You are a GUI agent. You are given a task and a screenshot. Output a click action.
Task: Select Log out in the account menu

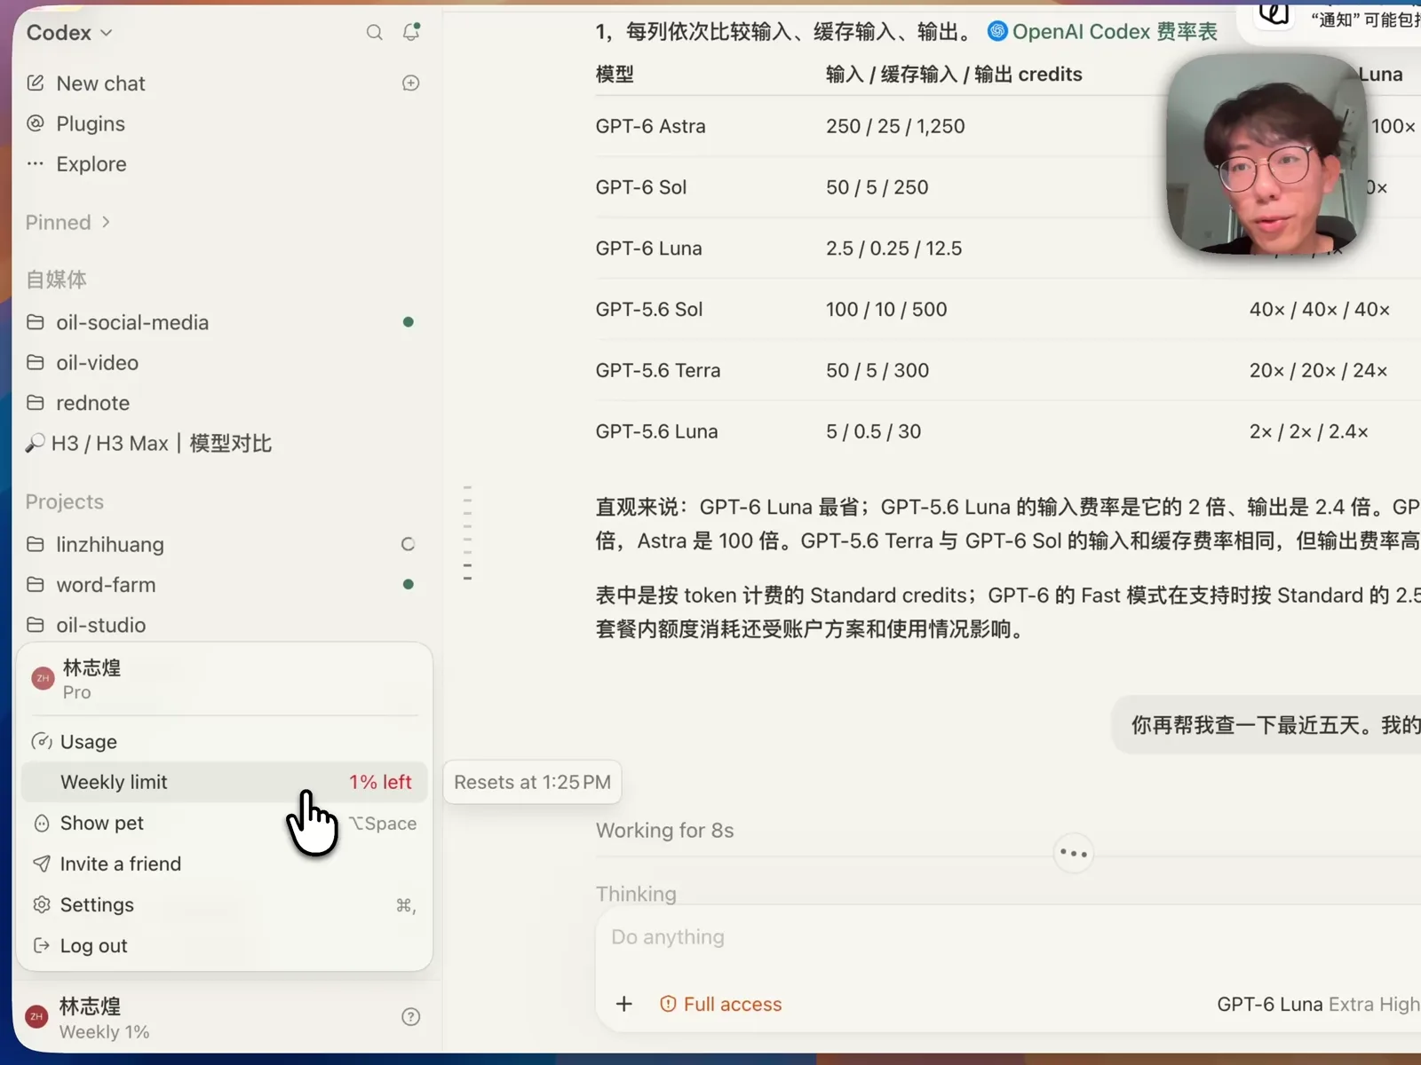(224, 945)
